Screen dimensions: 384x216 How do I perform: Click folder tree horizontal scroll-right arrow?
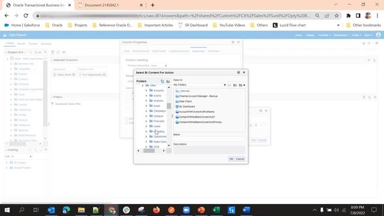(x=164, y=151)
